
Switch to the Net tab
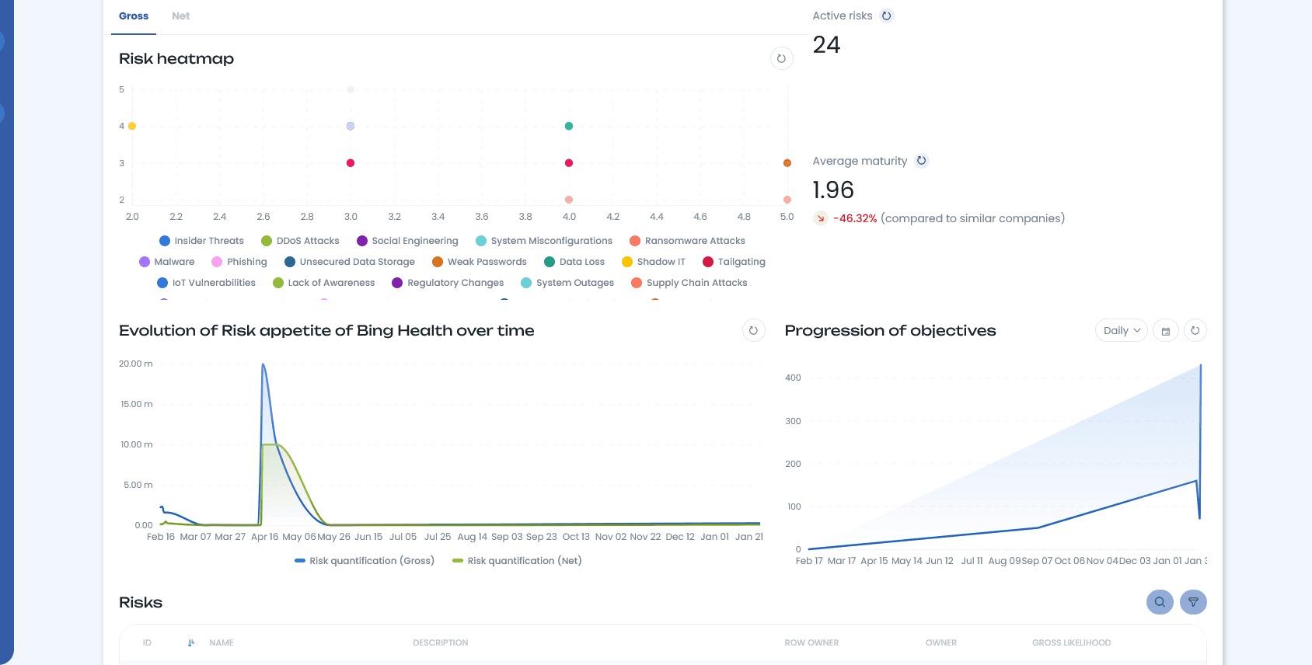tap(180, 16)
